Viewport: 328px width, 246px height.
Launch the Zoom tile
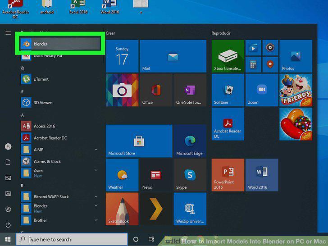pyautogui.click(x=262, y=90)
